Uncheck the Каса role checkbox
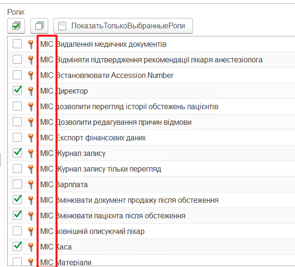 click(x=17, y=246)
